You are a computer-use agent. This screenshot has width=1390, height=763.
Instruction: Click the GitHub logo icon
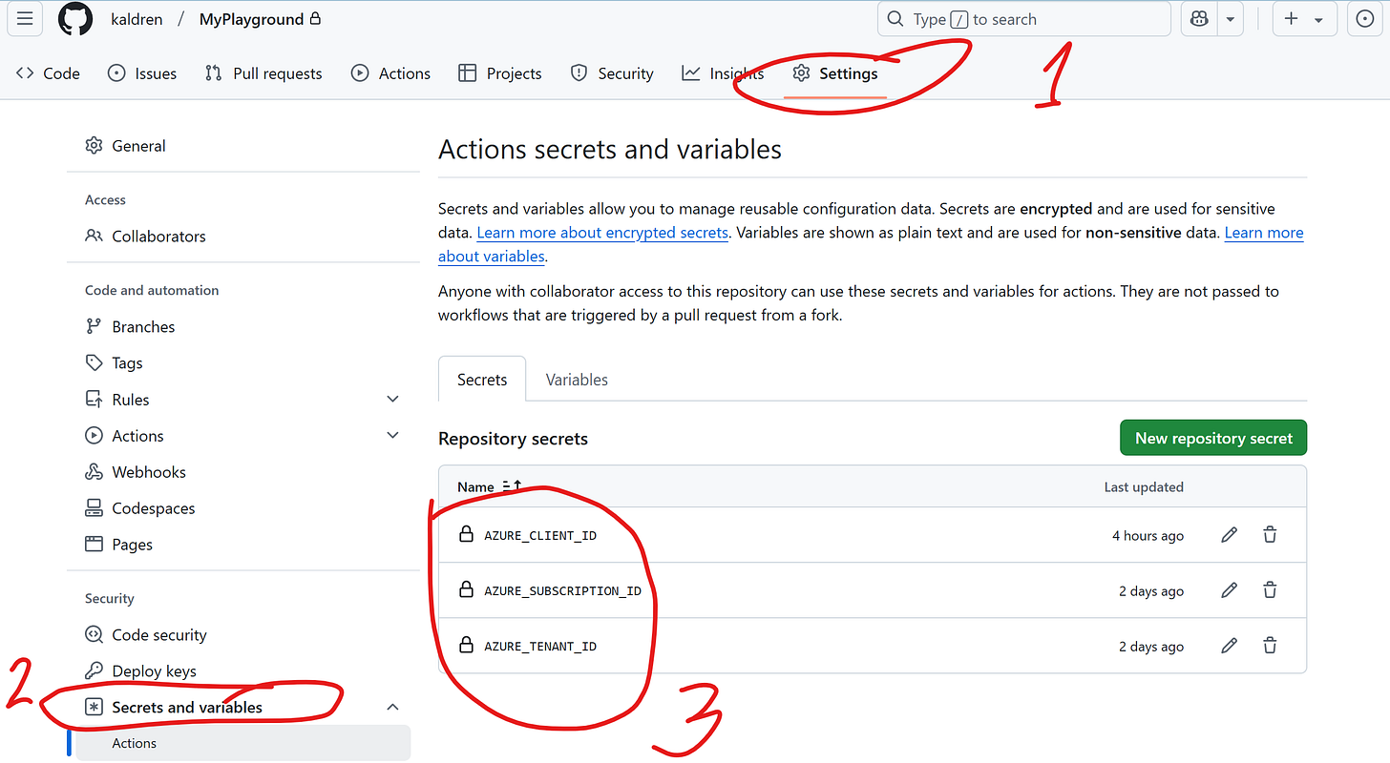pos(75,19)
